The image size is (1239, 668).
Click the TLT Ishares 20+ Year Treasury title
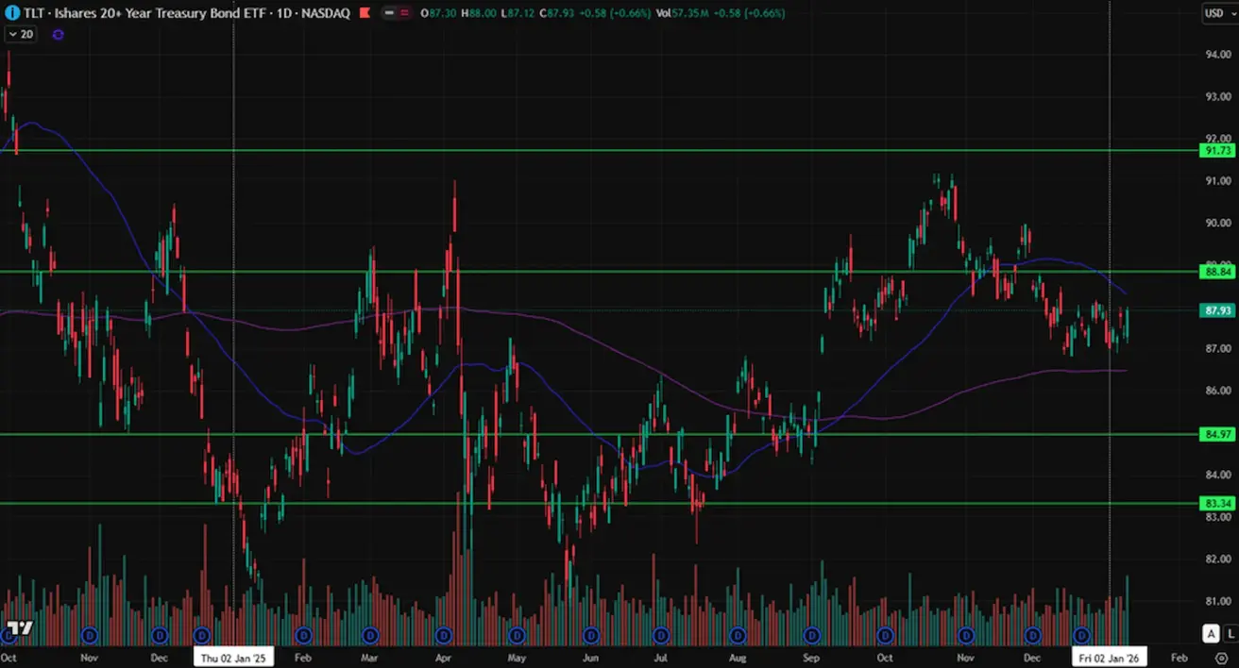click(x=142, y=13)
